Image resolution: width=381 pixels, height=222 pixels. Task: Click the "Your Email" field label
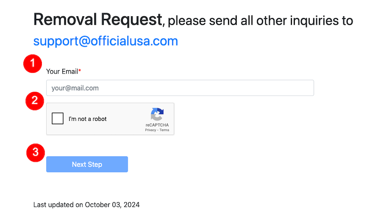[x=62, y=72]
